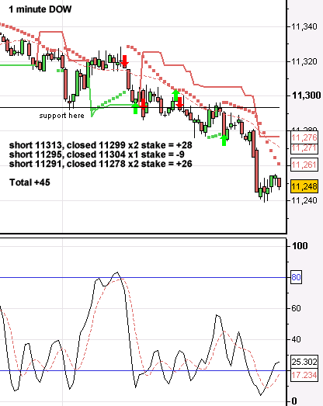Click the 11,271 red price tag
323x406 pixels.
coord(304,148)
